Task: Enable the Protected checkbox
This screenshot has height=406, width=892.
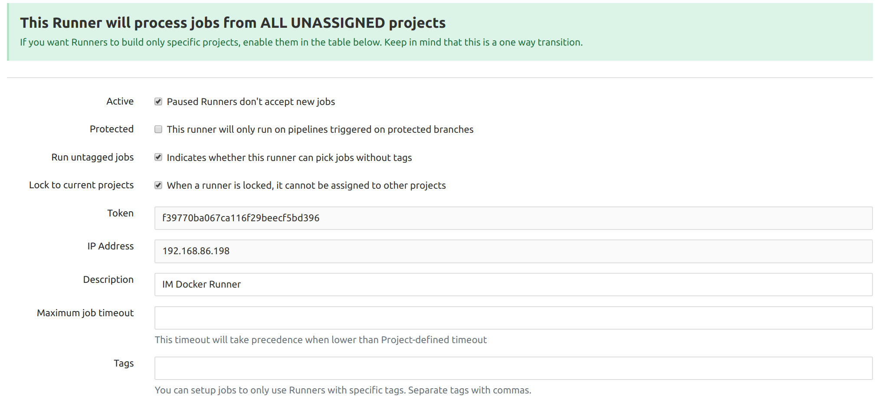Action: [158, 129]
